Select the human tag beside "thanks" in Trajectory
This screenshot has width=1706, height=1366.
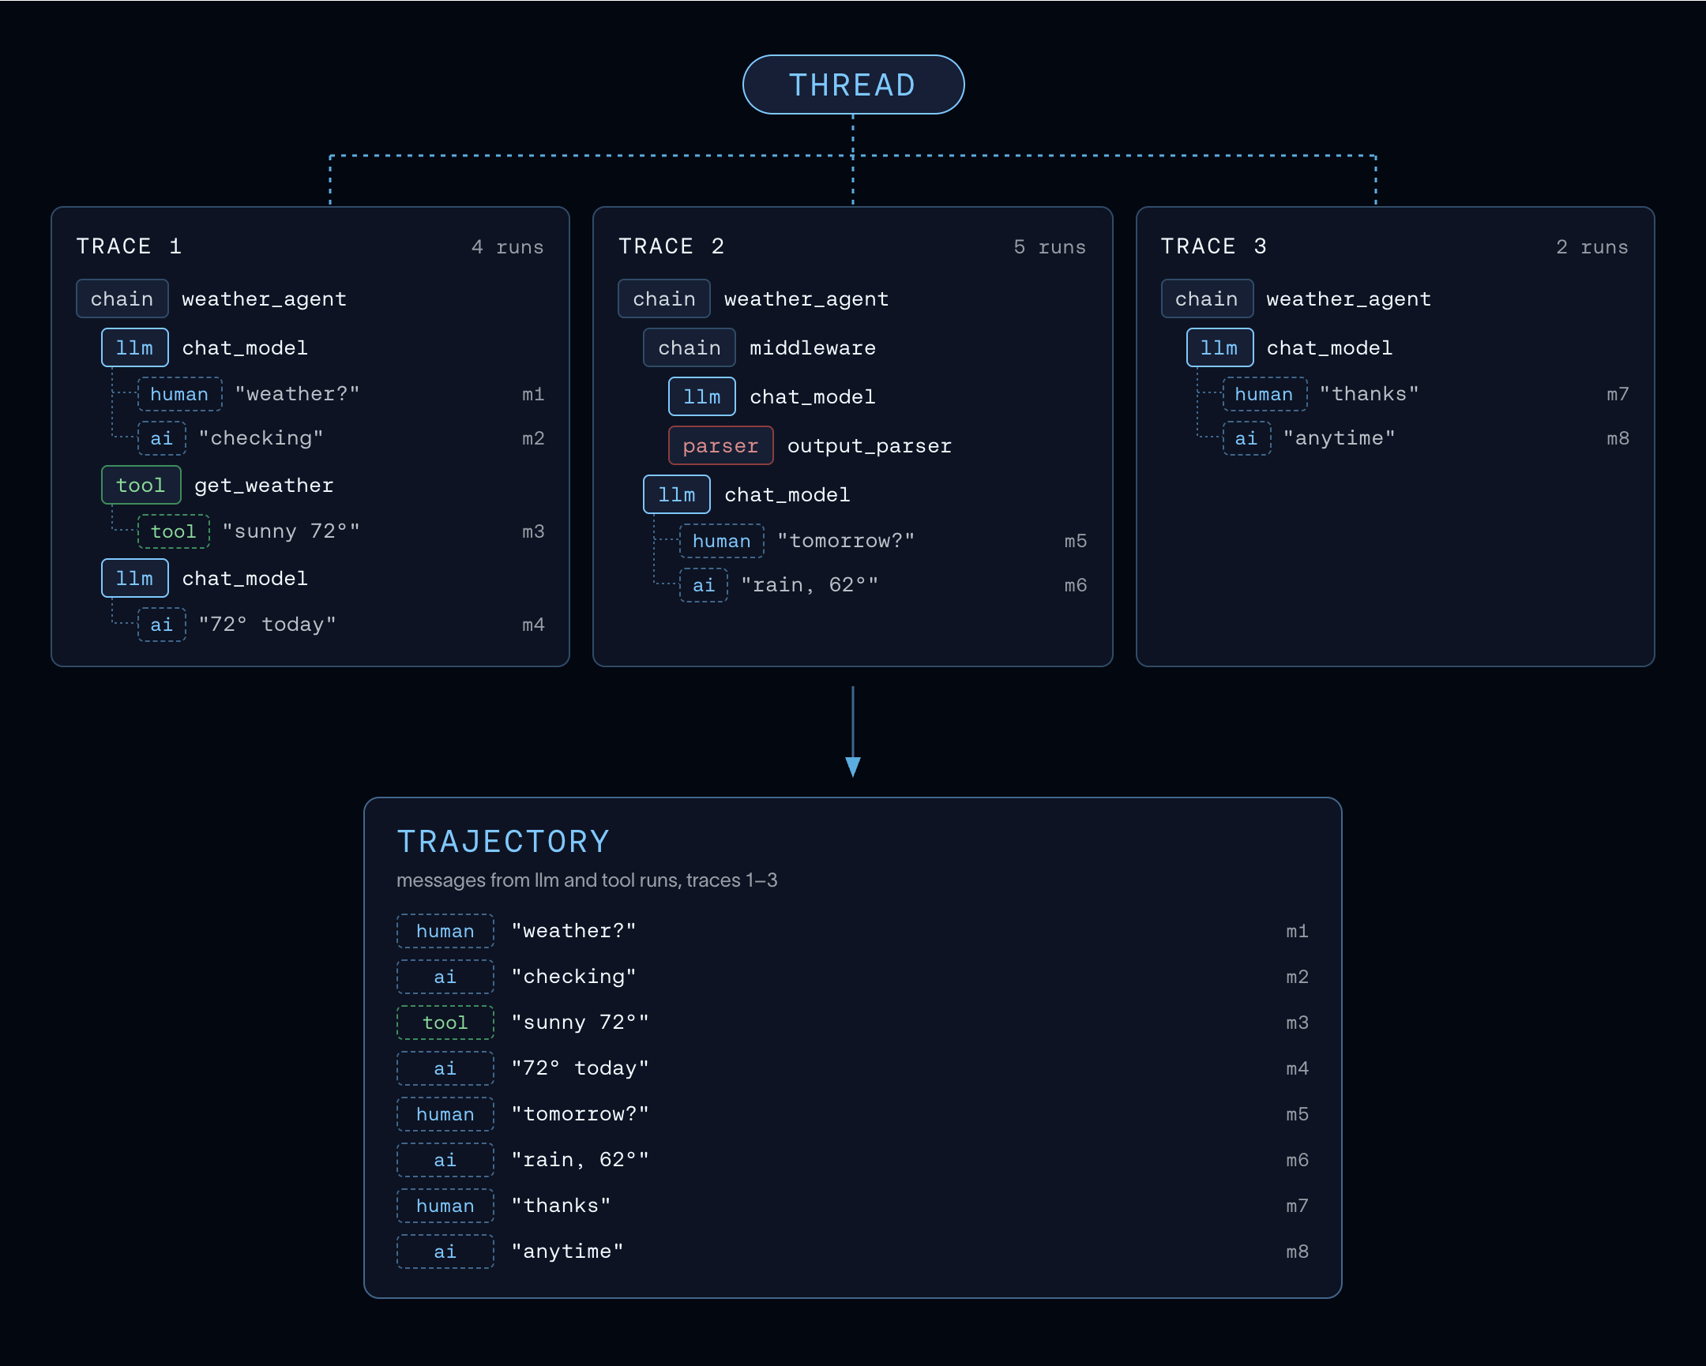445,1207
